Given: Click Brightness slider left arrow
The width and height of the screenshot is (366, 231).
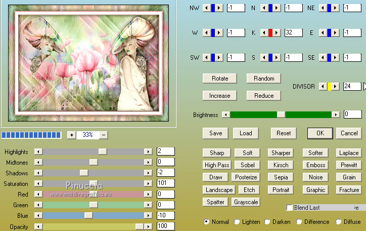Looking at the screenshot, I should [x=225, y=114].
